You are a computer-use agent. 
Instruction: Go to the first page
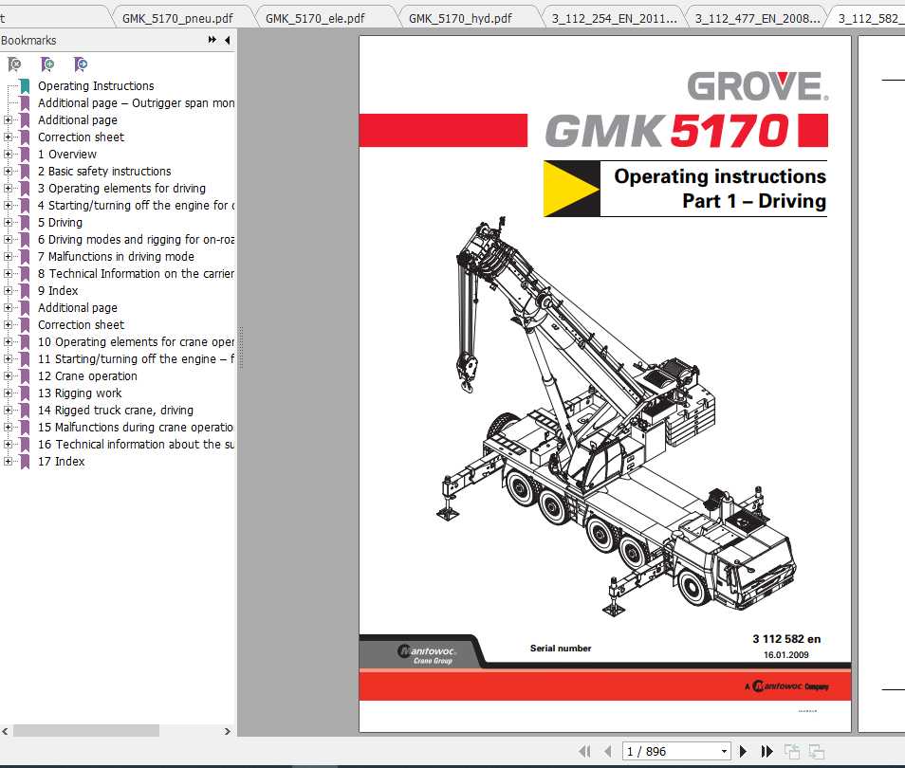[584, 751]
